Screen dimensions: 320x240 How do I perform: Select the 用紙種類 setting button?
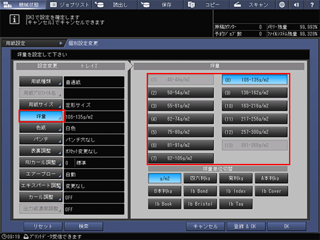tap(41, 82)
